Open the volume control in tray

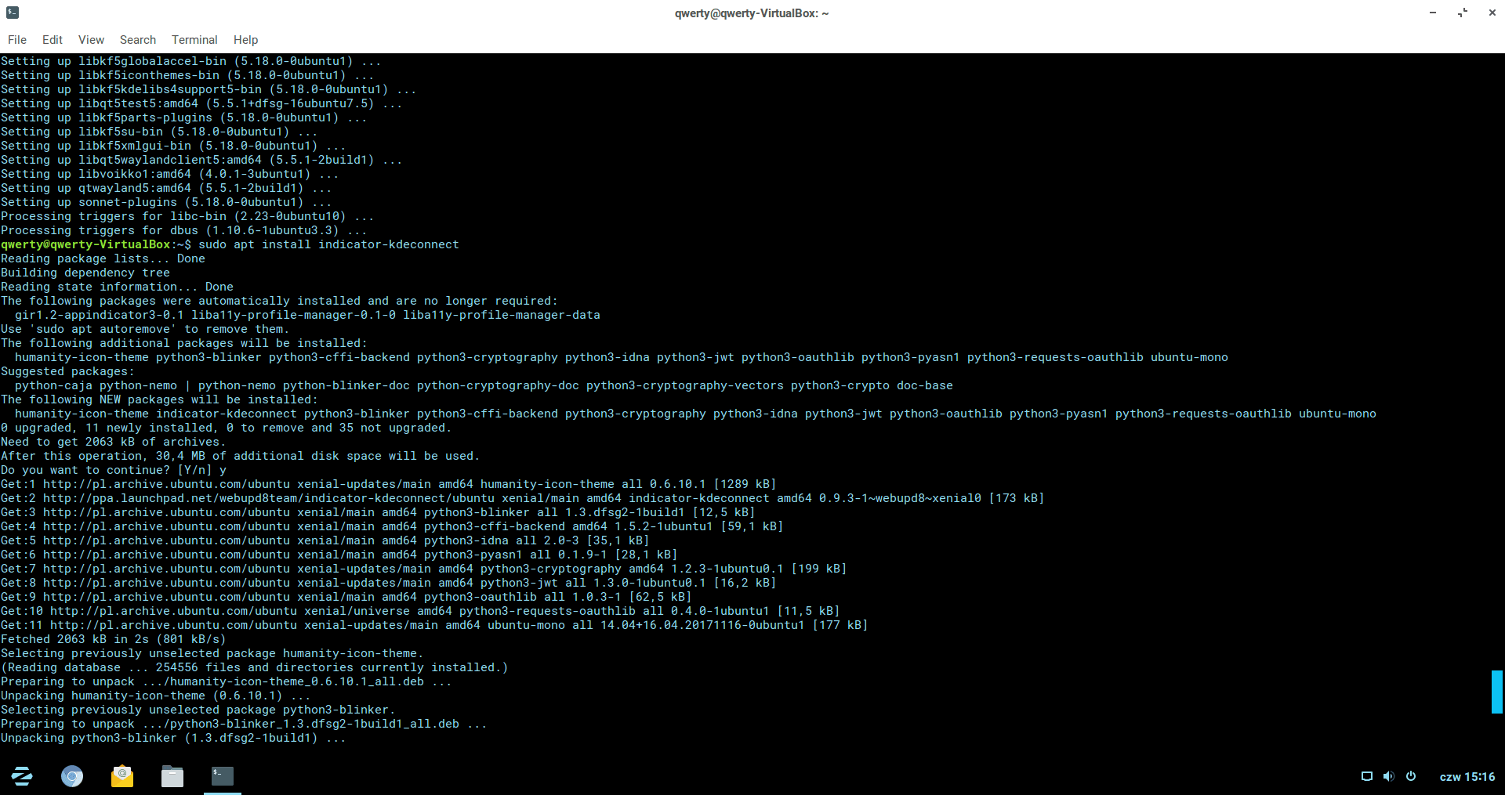click(1389, 776)
